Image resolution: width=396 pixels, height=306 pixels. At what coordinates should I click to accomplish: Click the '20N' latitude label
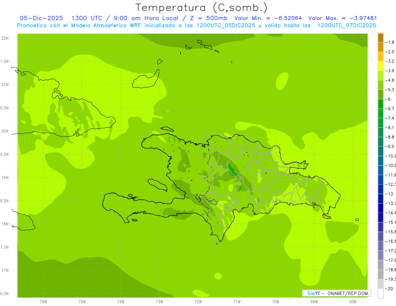tap(6, 131)
